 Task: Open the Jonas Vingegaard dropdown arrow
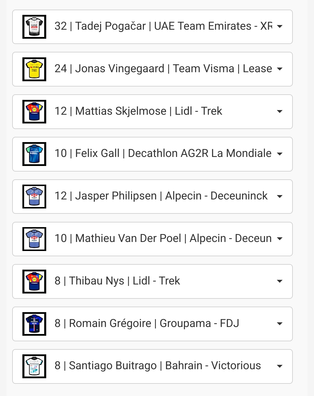click(280, 69)
